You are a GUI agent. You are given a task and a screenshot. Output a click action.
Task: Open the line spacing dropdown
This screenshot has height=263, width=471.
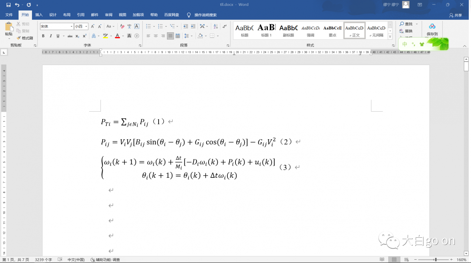(188, 36)
